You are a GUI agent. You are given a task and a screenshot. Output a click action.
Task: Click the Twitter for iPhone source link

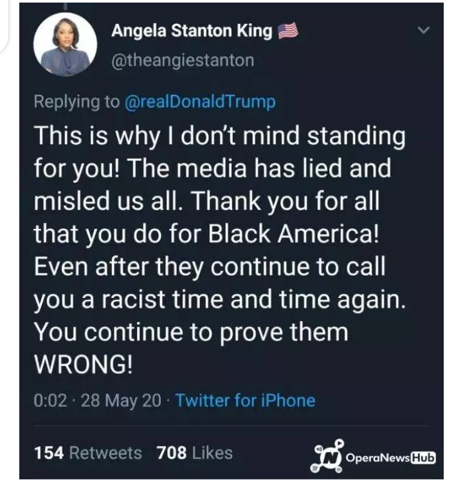(246, 400)
